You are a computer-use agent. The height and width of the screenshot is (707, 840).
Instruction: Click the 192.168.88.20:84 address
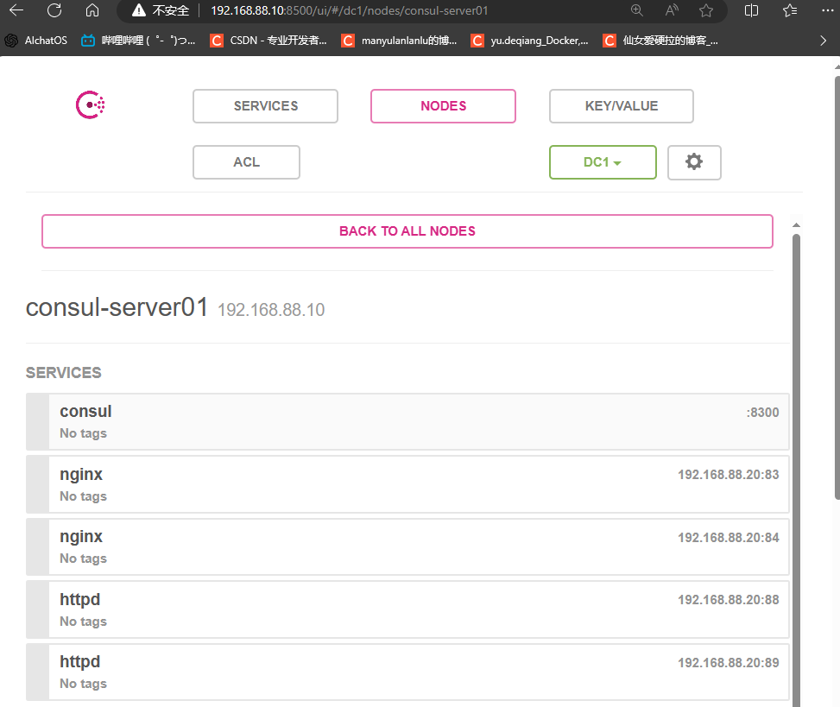pos(729,537)
